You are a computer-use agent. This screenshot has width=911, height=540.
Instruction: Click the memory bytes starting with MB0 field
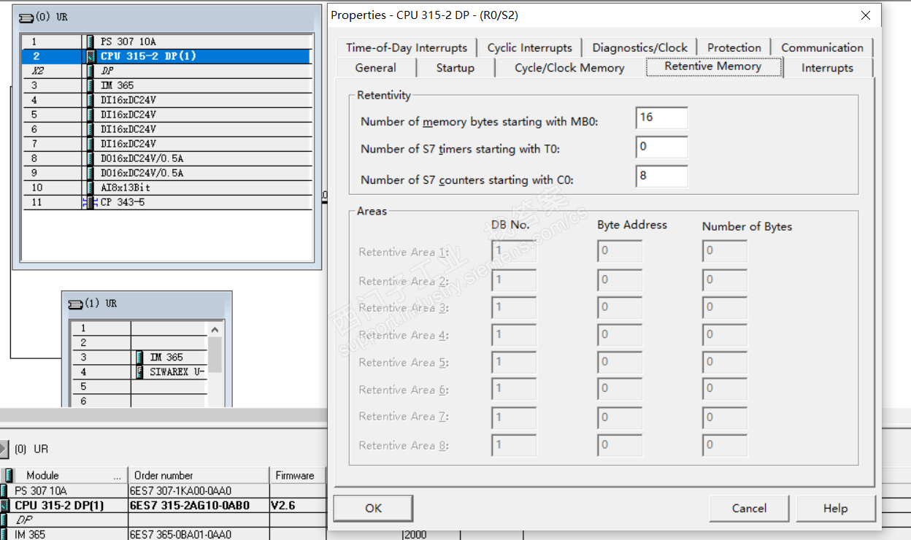(x=661, y=118)
